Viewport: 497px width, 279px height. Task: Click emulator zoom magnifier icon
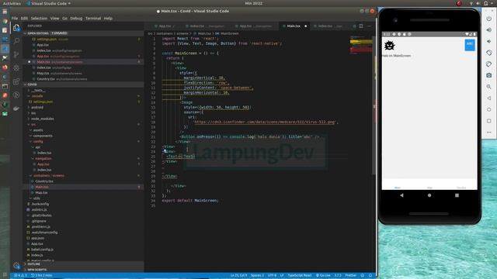click(x=488, y=87)
